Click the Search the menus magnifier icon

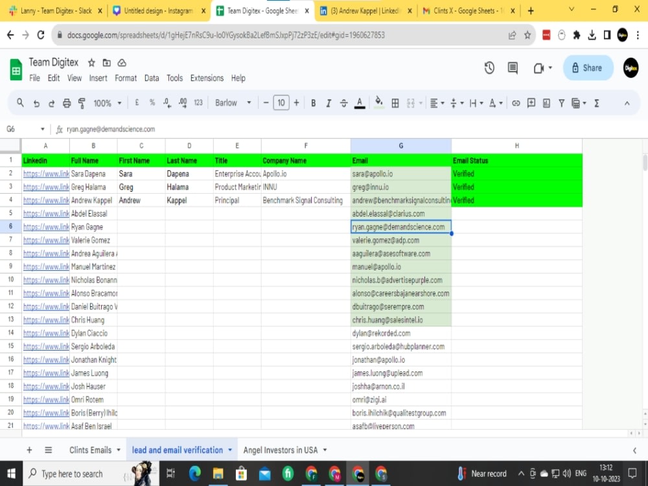(20, 102)
